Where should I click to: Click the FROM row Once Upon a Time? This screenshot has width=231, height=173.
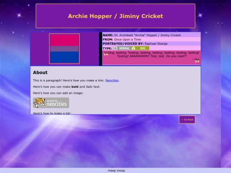pos(151,39)
